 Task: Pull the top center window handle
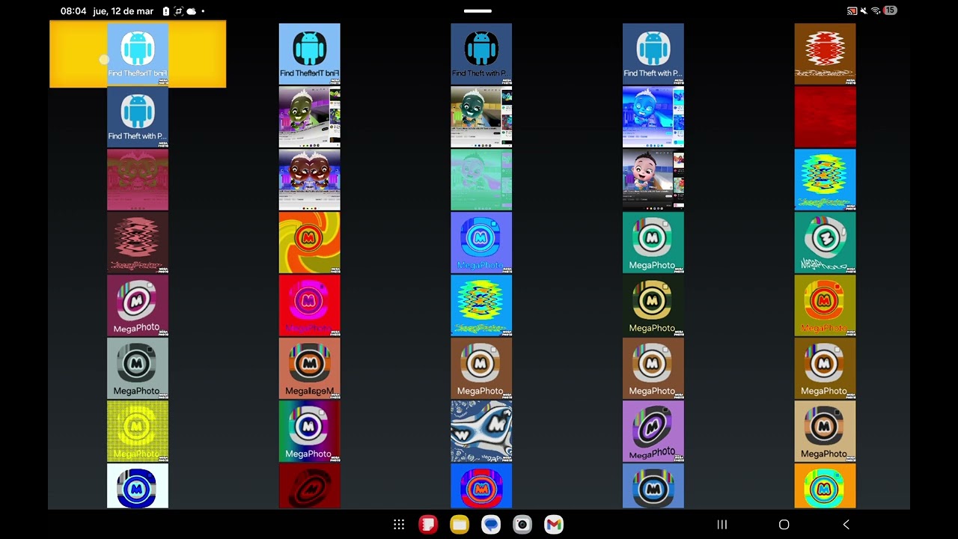(x=478, y=11)
